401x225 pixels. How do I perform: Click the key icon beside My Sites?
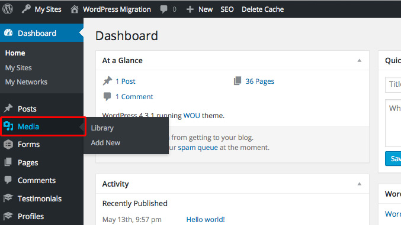point(26,9)
